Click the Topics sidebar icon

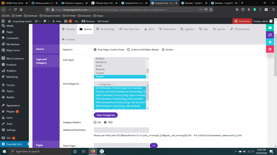click(3, 91)
